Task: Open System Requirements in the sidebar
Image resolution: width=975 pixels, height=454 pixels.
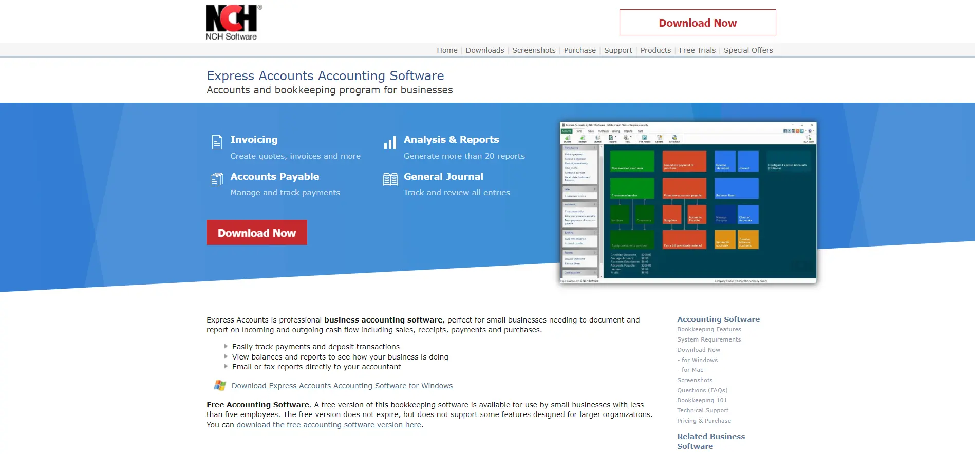Action: click(709, 339)
